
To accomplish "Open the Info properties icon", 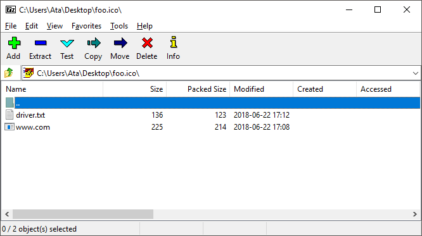I will pos(174,42).
